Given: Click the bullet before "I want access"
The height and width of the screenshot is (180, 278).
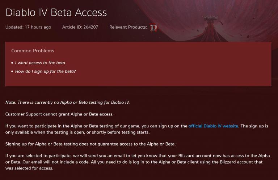Looking at the screenshot, I should click(12, 63).
